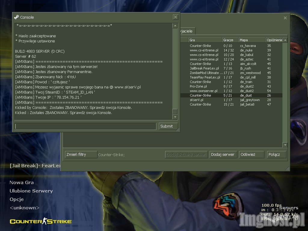Viewport: 308px width, 231px height.
Task: Select the highlighted de_dust Counter-Strike server
Action: click(x=231, y=95)
